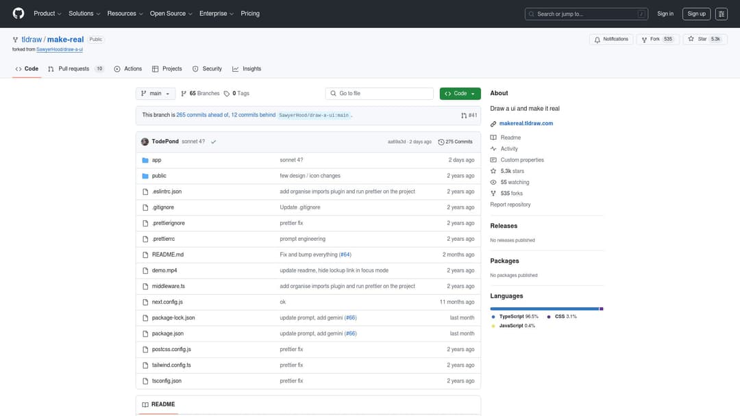This screenshot has height=416, width=740.
Task: Click the app folder icon
Action: 145,160
